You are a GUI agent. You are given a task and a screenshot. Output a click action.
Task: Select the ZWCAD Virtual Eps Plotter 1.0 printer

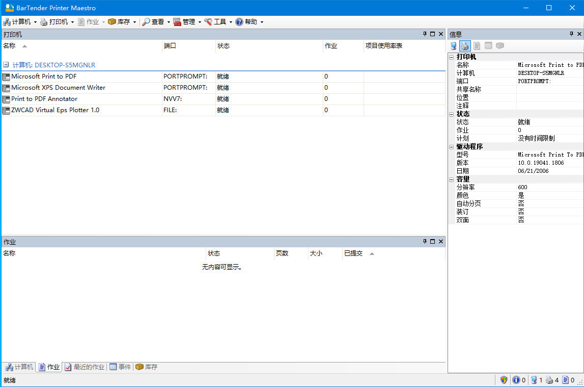point(55,110)
